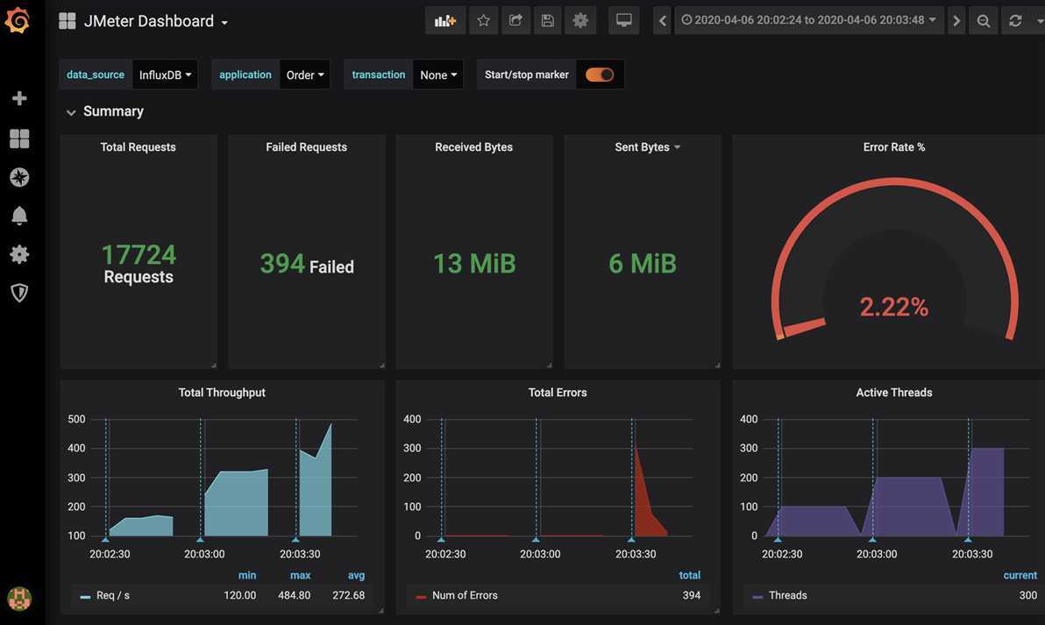Open the Grafana home logo

(x=18, y=20)
